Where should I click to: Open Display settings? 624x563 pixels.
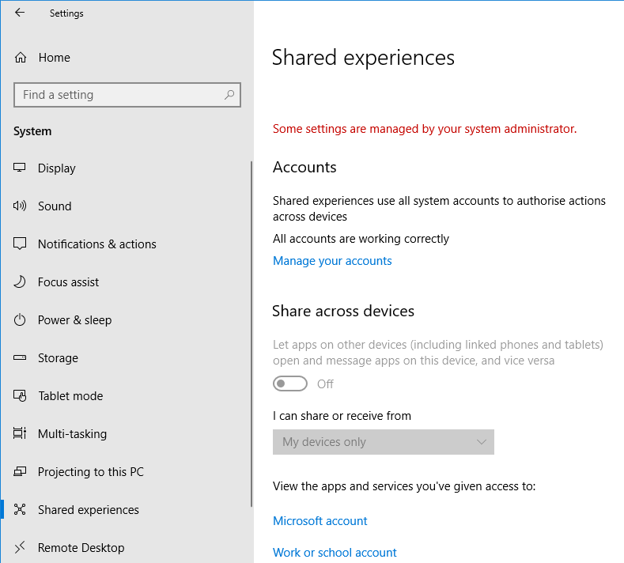click(56, 168)
